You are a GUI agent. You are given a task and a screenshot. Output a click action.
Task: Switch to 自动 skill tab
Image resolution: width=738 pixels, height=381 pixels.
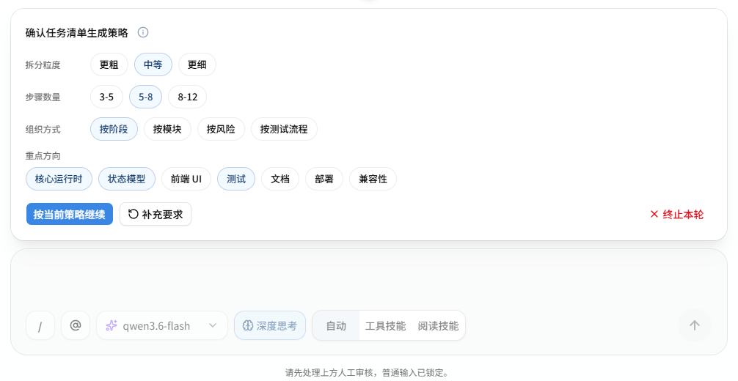point(336,325)
